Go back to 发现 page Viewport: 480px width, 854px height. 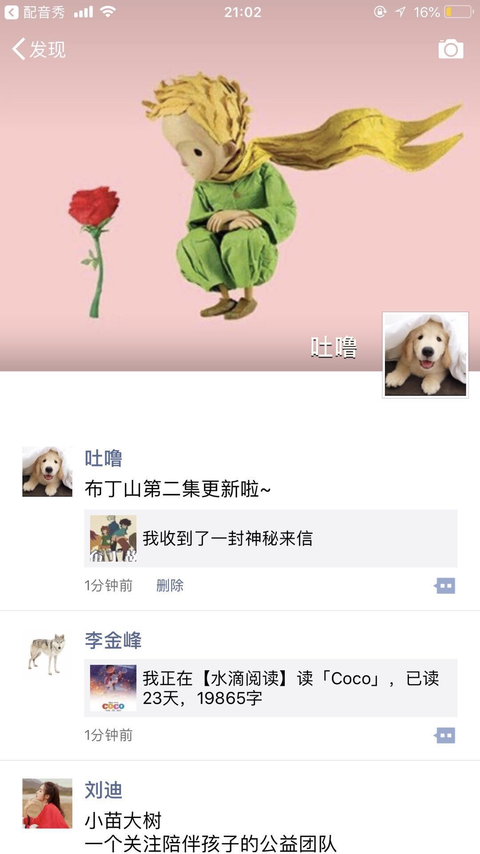39,49
